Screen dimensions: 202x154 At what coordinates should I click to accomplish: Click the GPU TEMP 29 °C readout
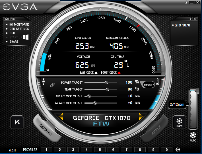[121, 64]
